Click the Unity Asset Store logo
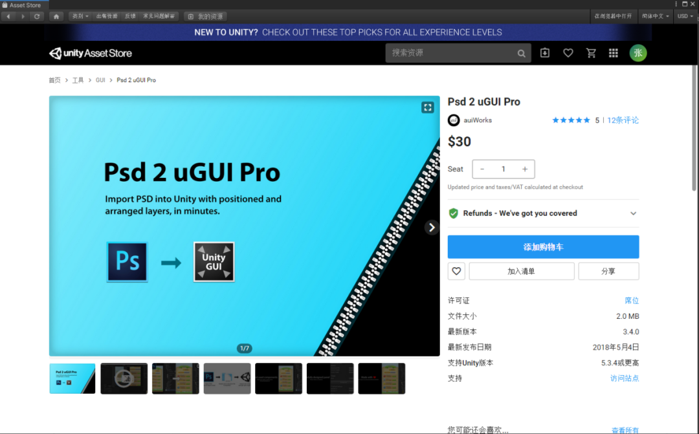699x434 pixels. (91, 54)
